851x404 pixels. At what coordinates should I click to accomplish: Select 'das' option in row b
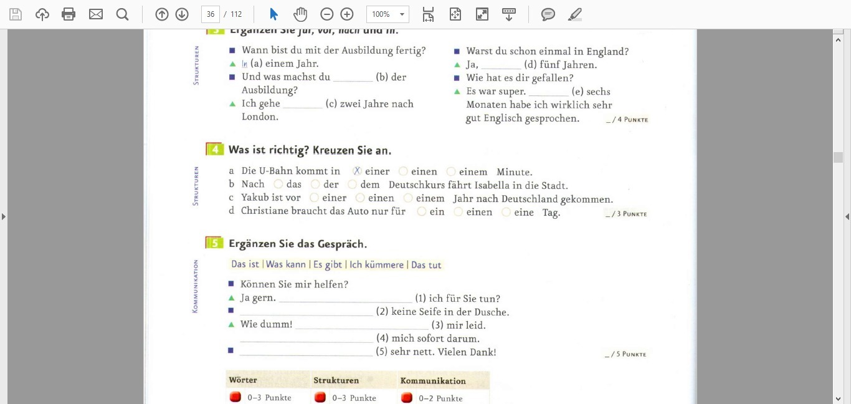(278, 184)
